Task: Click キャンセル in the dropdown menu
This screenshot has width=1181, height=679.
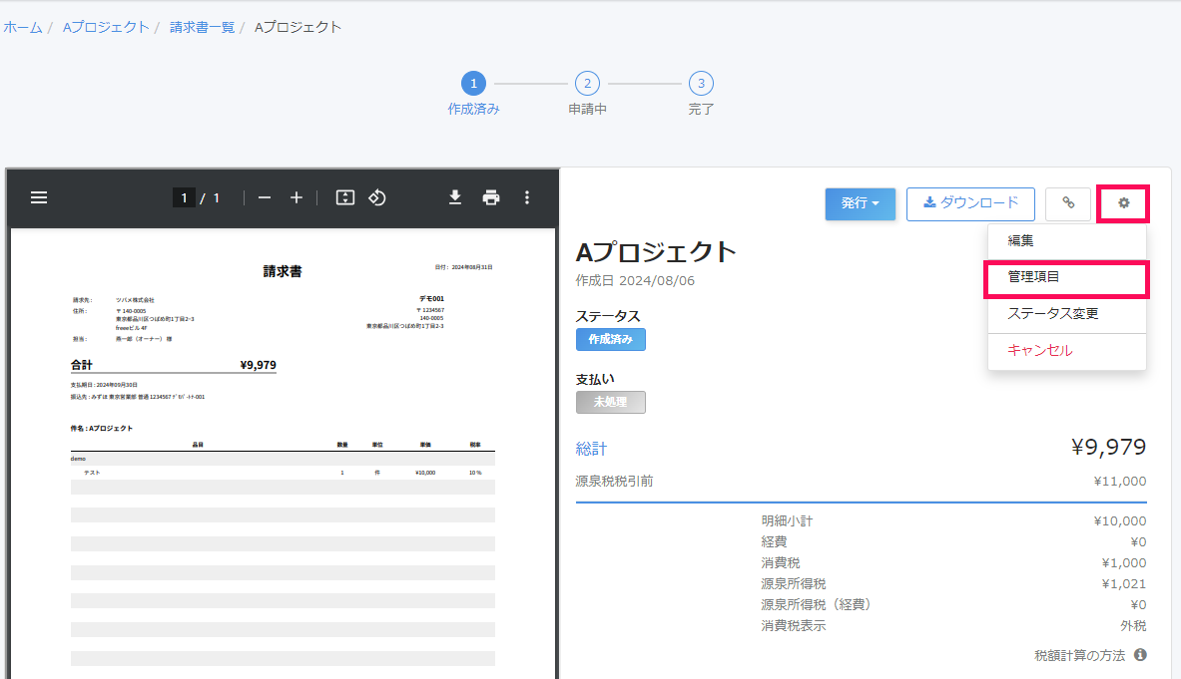Action: tap(1039, 351)
